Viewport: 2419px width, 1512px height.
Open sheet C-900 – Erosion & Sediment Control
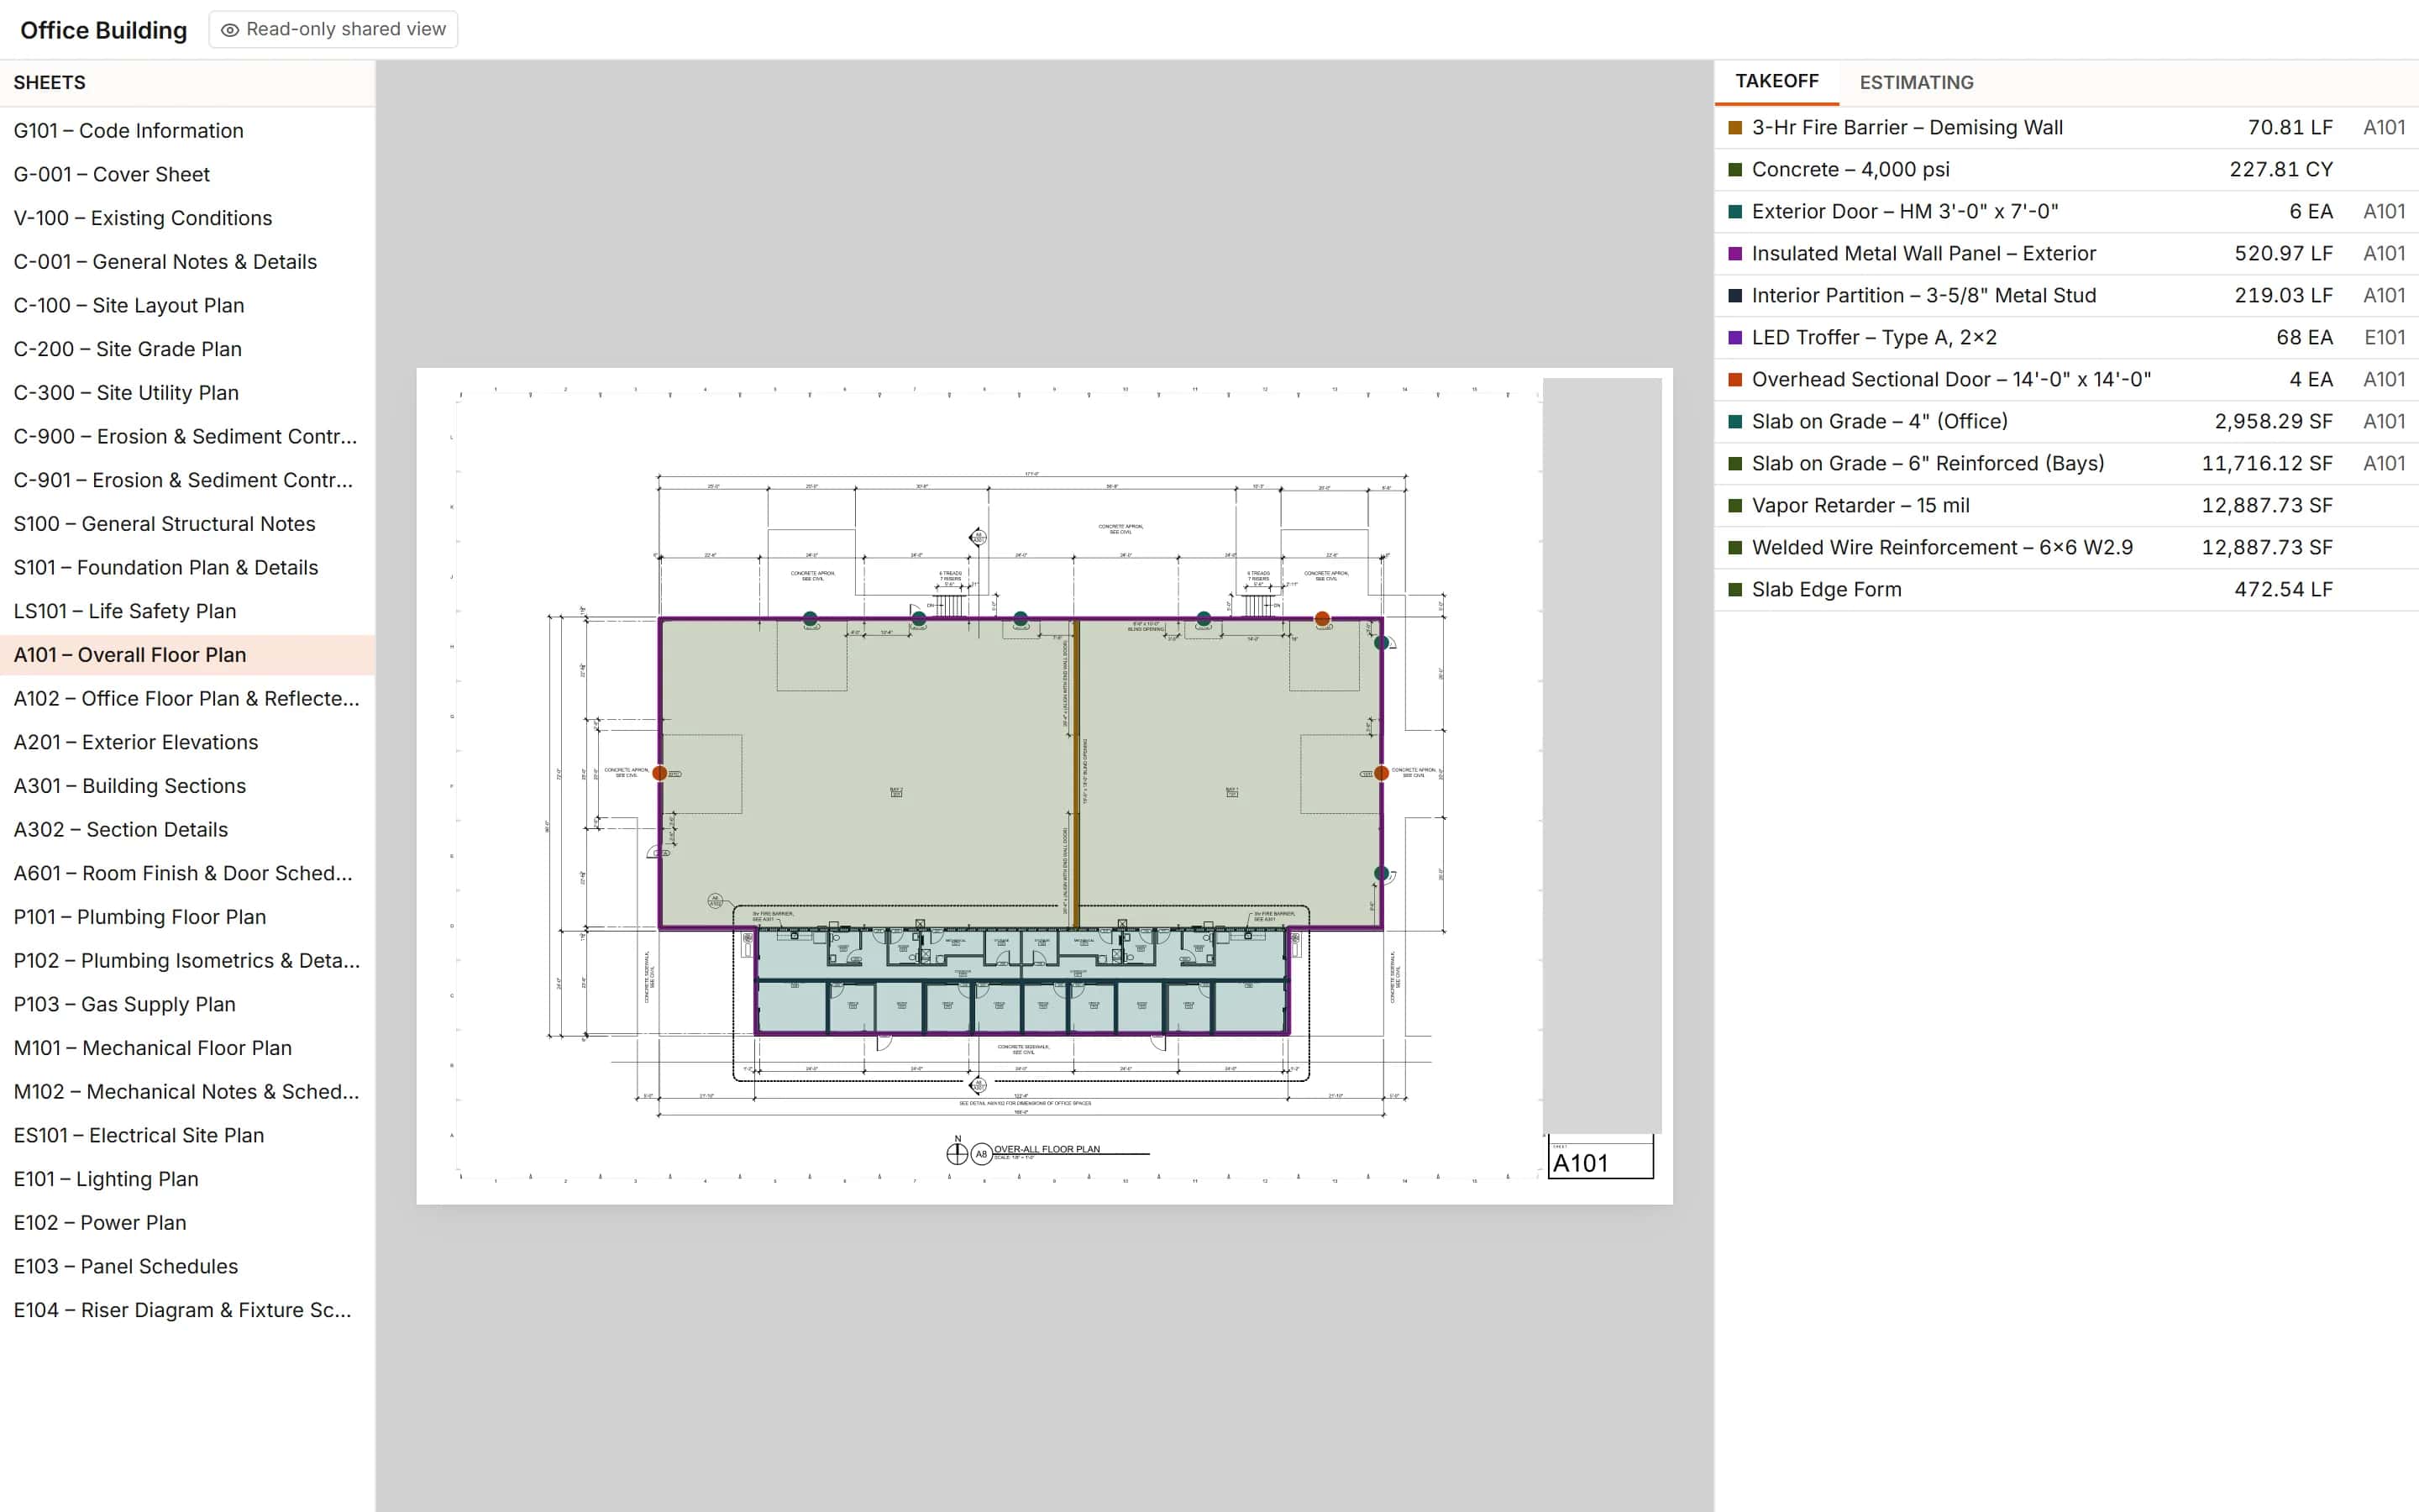pos(187,436)
